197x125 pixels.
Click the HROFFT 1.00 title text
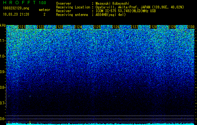(x=24, y=2)
